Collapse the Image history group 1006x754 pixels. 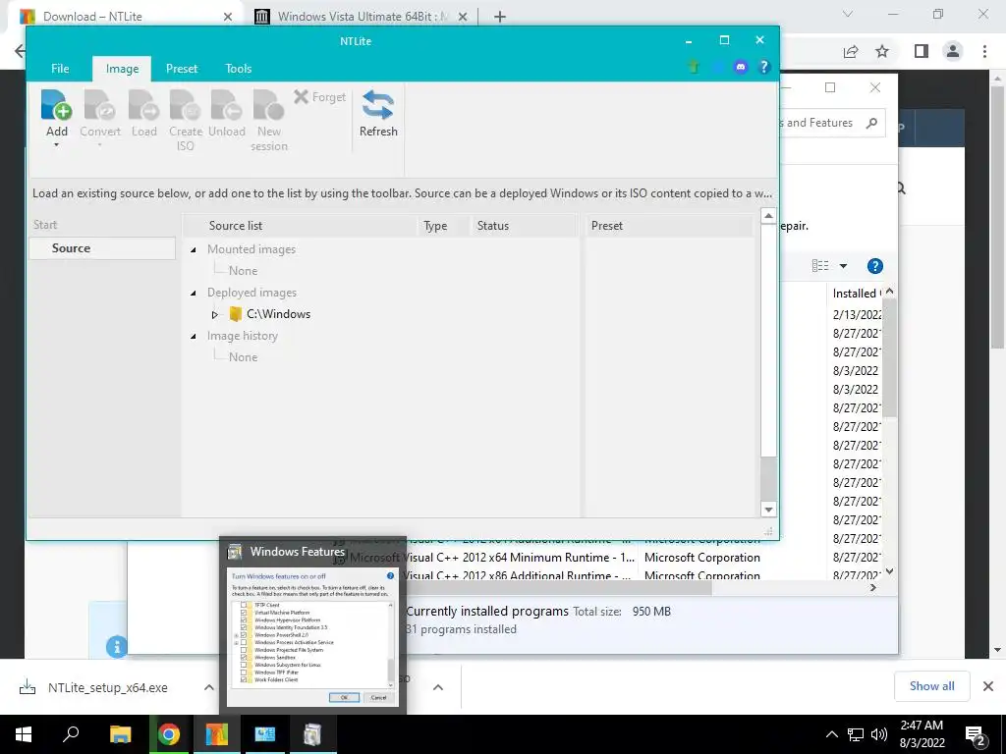click(x=194, y=336)
